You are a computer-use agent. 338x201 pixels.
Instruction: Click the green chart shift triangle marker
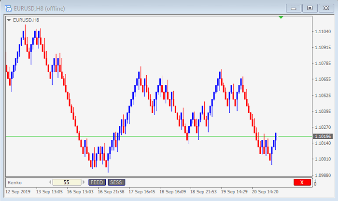click(x=282, y=18)
